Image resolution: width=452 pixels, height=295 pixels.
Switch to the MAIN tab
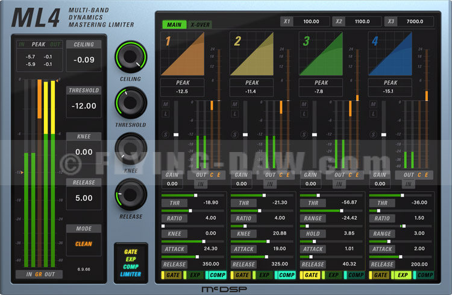[174, 25]
